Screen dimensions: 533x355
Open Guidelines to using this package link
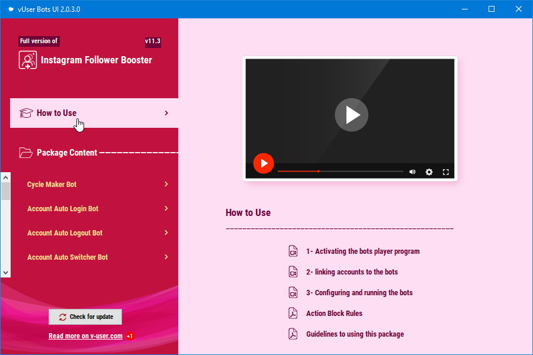coord(355,334)
